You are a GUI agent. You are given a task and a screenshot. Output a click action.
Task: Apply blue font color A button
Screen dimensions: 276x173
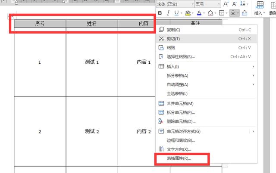(199, 13)
